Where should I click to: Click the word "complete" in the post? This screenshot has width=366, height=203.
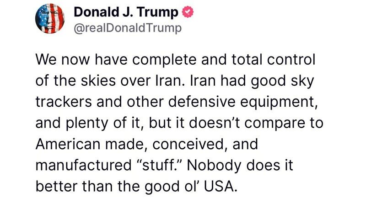tap(165, 60)
